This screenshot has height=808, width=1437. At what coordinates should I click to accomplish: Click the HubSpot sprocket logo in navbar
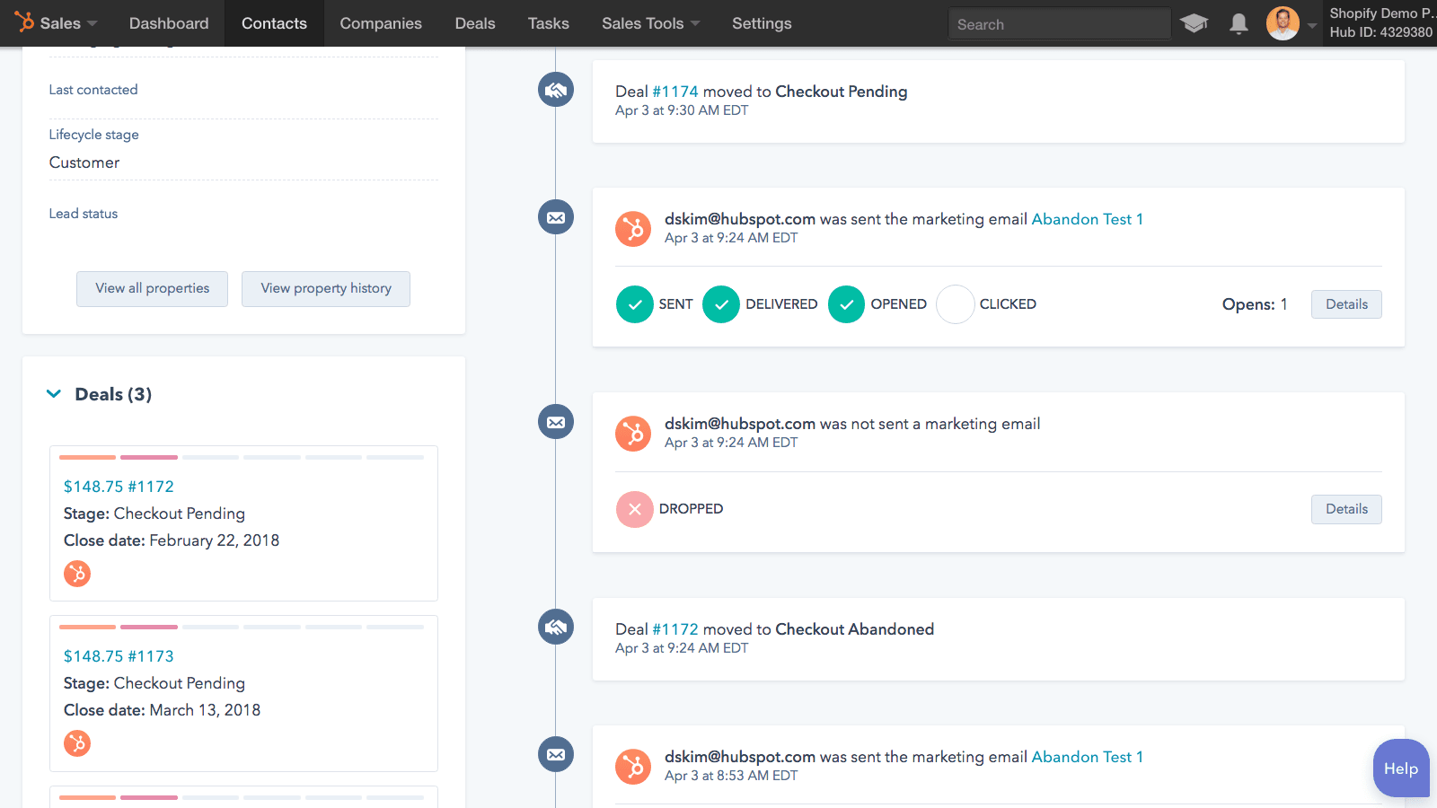click(24, 22)
